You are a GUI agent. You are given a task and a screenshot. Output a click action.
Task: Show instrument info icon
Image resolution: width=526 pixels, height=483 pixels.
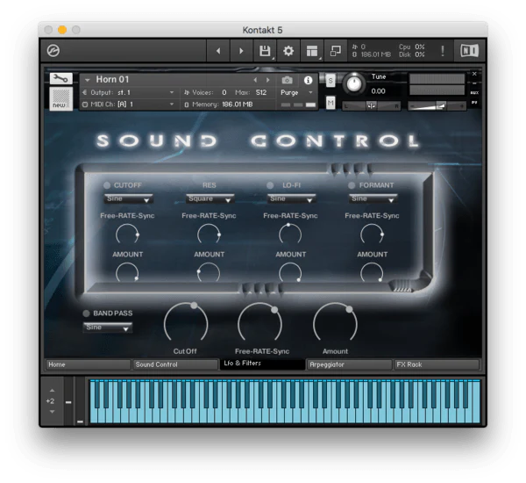click(308, 80)
